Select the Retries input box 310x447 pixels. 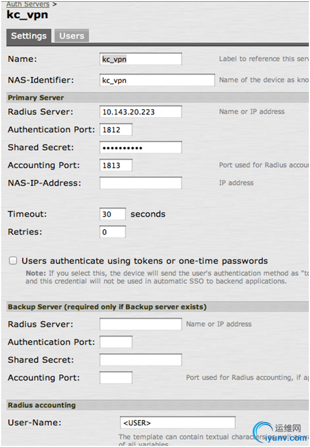coord(112,232)
